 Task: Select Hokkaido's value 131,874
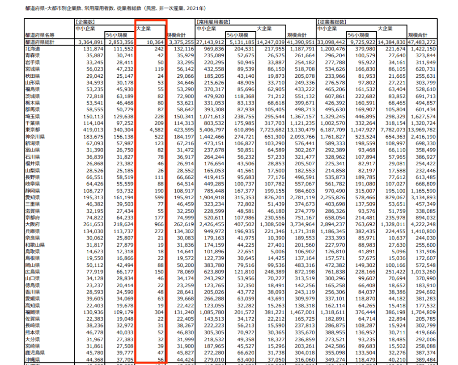(93, 49)
